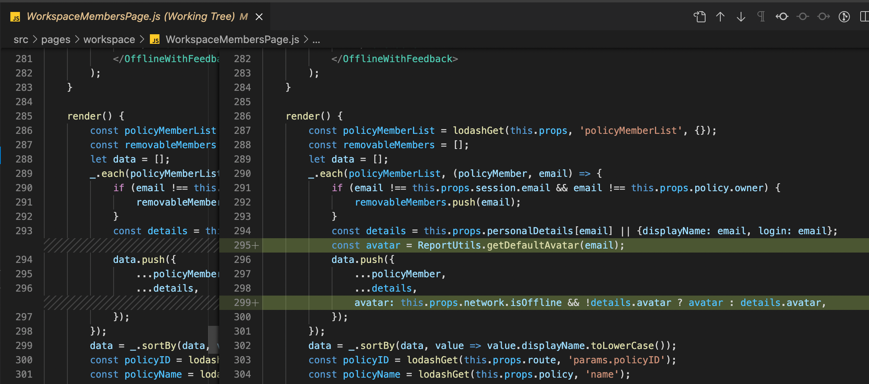The width and height of the screenshot is (869, 384).
Task: Click 'lodashGet' on right pane line 287
Action: coord(478,131)
